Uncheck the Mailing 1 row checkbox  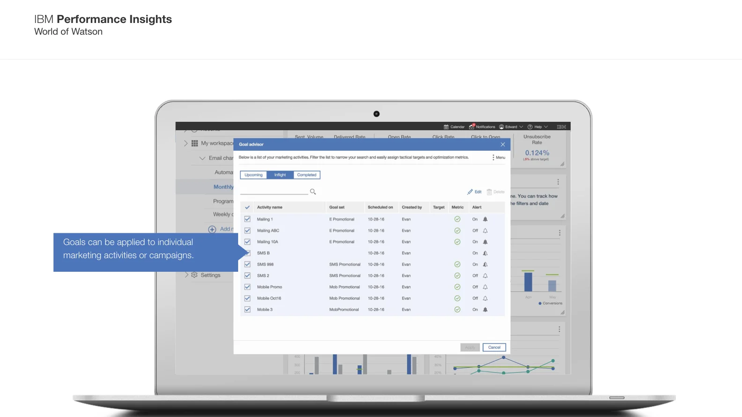point(247,219)
